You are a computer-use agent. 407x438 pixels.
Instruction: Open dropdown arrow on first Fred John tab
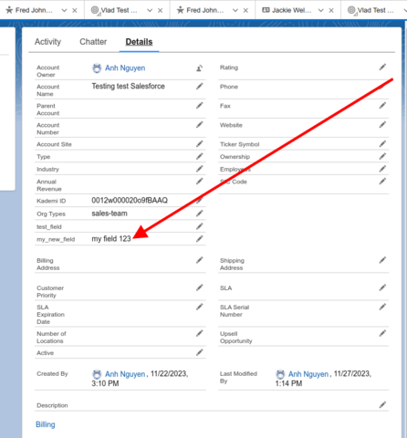[64, 10]
